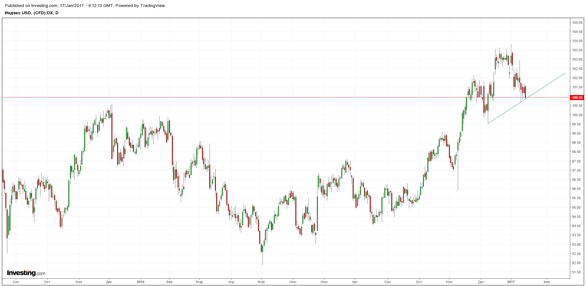Click the 94.50 price axis label
The height and width of the screenshot is (286, 586).
click(576, 217)
